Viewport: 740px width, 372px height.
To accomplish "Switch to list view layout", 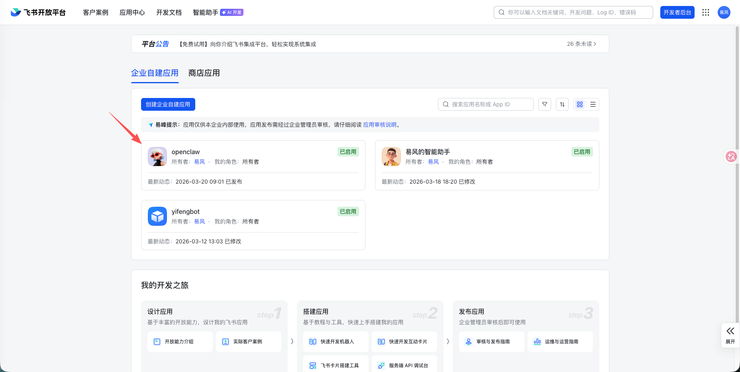I will (x=593, y=104).
